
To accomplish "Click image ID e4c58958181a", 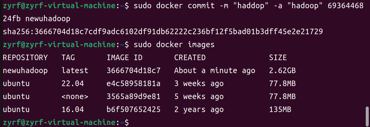I will 133,84.
